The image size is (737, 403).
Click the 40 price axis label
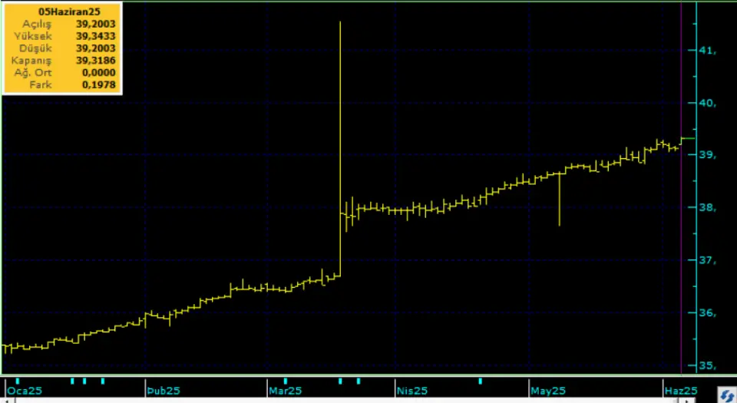[x=707, y=103]
